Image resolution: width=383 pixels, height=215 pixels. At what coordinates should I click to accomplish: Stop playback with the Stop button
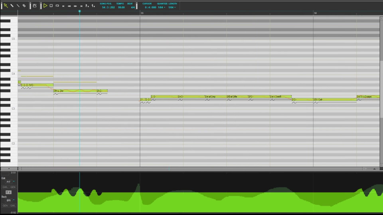point(51,5)
